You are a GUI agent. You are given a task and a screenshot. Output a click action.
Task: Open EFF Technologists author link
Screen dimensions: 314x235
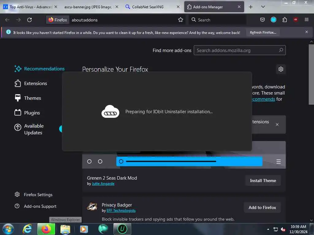click(121, 211)
